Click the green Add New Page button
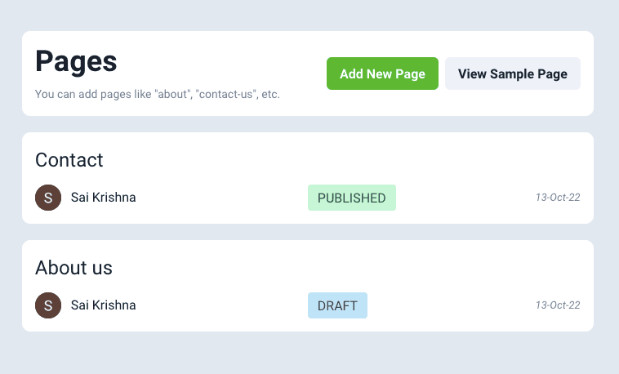This screenshot has width=619, height=374. click(x=382, y=73)
